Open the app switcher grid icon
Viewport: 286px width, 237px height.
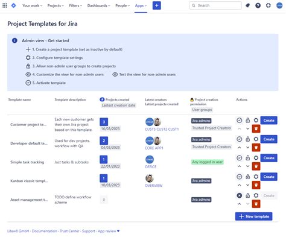(5, 5)
